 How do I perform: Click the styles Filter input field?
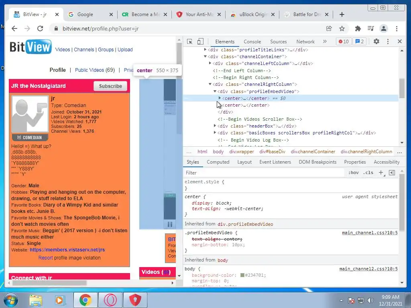[x=264, y=172]
